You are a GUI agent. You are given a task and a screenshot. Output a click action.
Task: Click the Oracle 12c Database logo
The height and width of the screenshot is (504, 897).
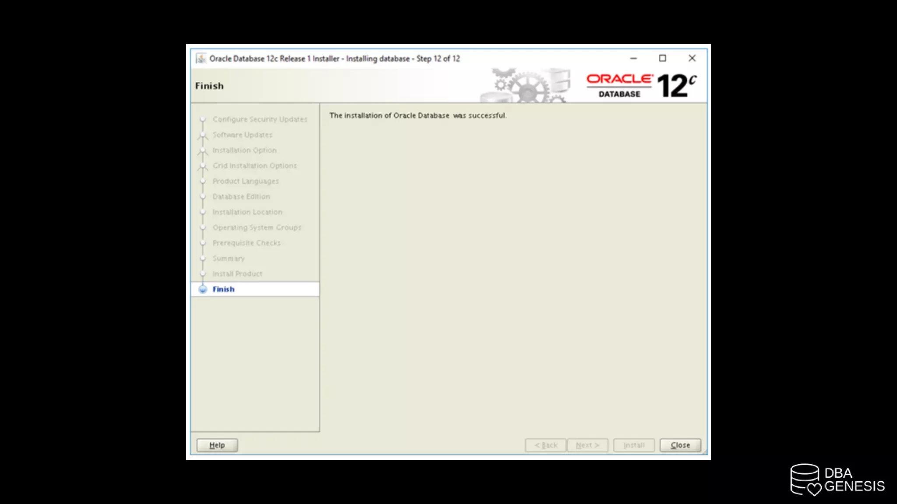click(x=640, y=85)
